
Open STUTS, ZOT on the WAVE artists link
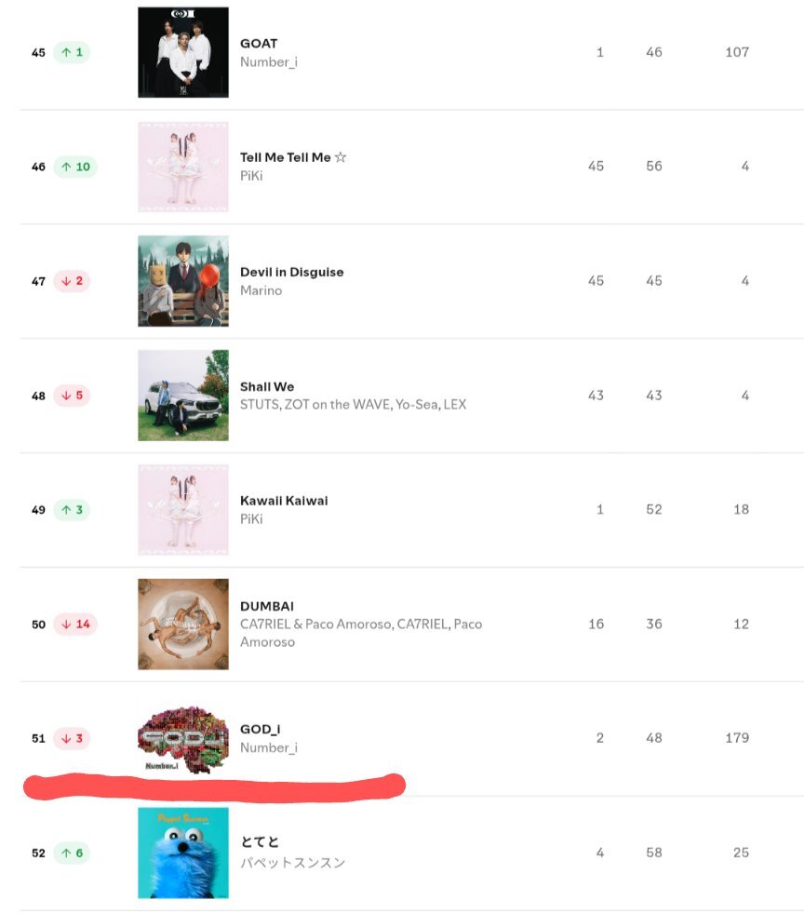click(353, 405)
